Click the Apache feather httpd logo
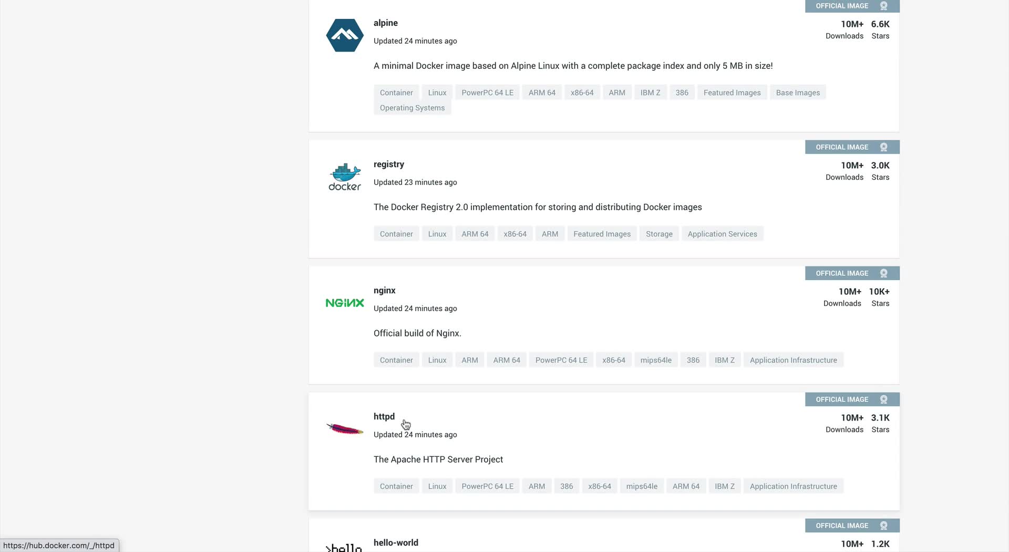This screenshot has width=1009, height=552. click(x=345, y=429)
